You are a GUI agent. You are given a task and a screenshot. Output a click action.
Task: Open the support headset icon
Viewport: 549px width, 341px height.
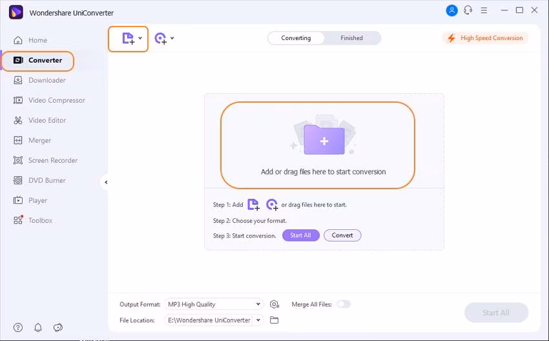click(x=468, y=10)
